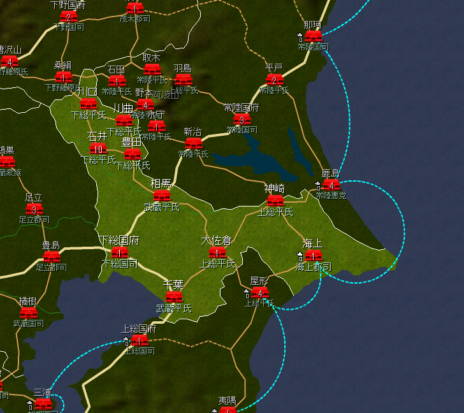Click the 足立郡司 label under 足立
Viewport: 464px width, 413px height.
(34, 219)
